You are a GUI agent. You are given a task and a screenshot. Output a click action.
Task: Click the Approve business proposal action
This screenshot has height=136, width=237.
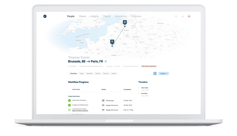(80, 111)
